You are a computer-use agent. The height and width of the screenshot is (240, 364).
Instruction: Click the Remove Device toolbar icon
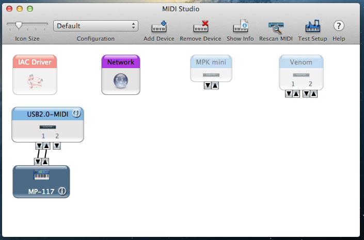[201, 26]
